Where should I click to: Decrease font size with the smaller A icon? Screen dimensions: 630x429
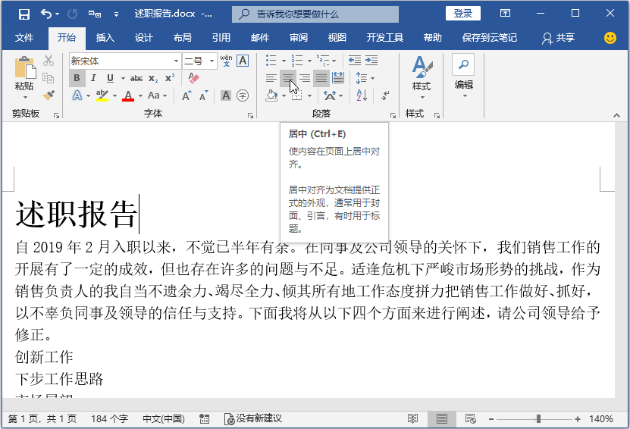pyautogui.click(x=204, y=96)
